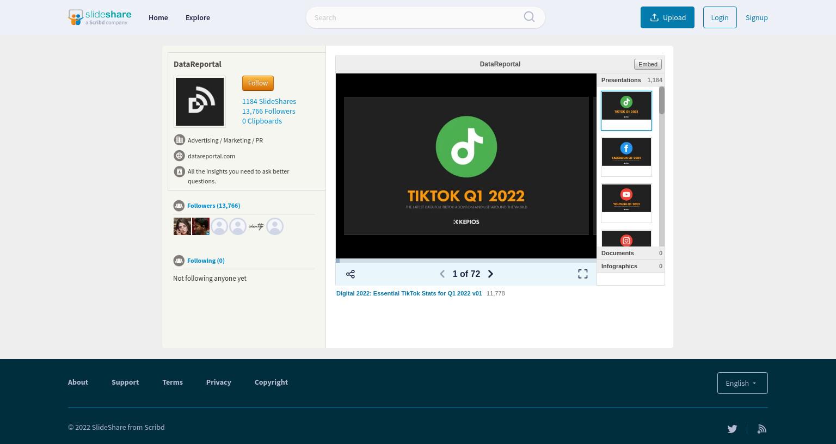Open 0 Clipboards link
836x444 pixels.
262,121
